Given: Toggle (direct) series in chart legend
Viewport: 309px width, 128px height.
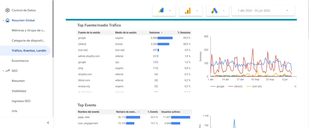Looking at the screenshot, I should click(235, 86).
